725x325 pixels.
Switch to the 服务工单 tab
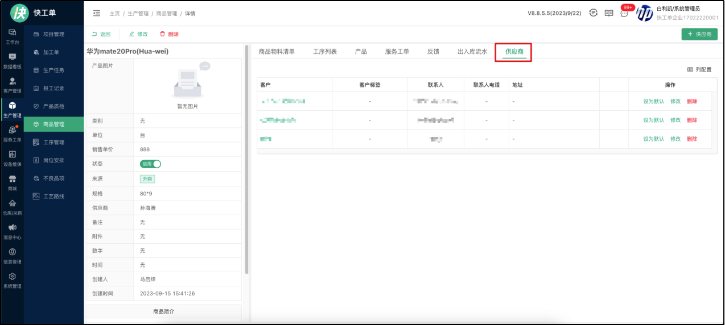397,52
